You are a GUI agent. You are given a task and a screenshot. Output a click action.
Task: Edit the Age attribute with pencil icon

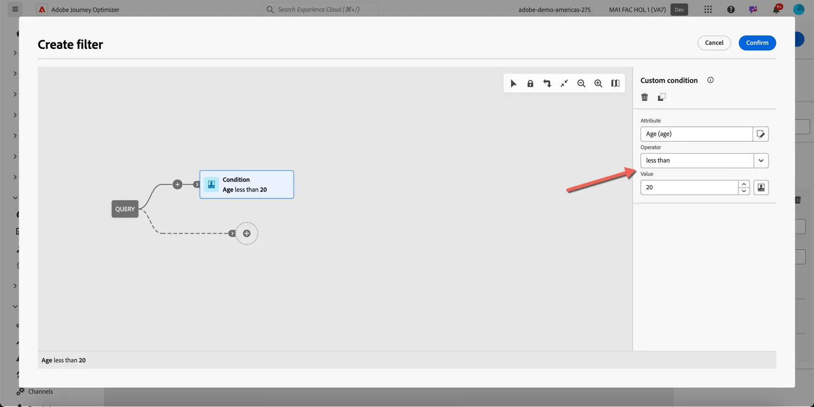pyautogui.click(x=761, y=134)
